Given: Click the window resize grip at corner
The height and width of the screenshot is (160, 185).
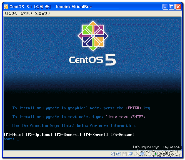Looking at the screenshot, I should click(x=180, y=155).
